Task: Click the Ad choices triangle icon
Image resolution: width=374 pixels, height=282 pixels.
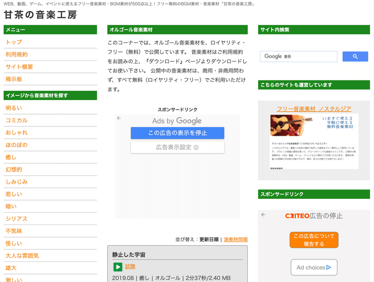Action: coord(329,268)
